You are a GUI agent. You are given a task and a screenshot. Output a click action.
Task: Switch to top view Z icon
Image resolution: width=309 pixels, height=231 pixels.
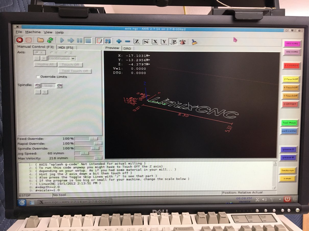point(137,42)
